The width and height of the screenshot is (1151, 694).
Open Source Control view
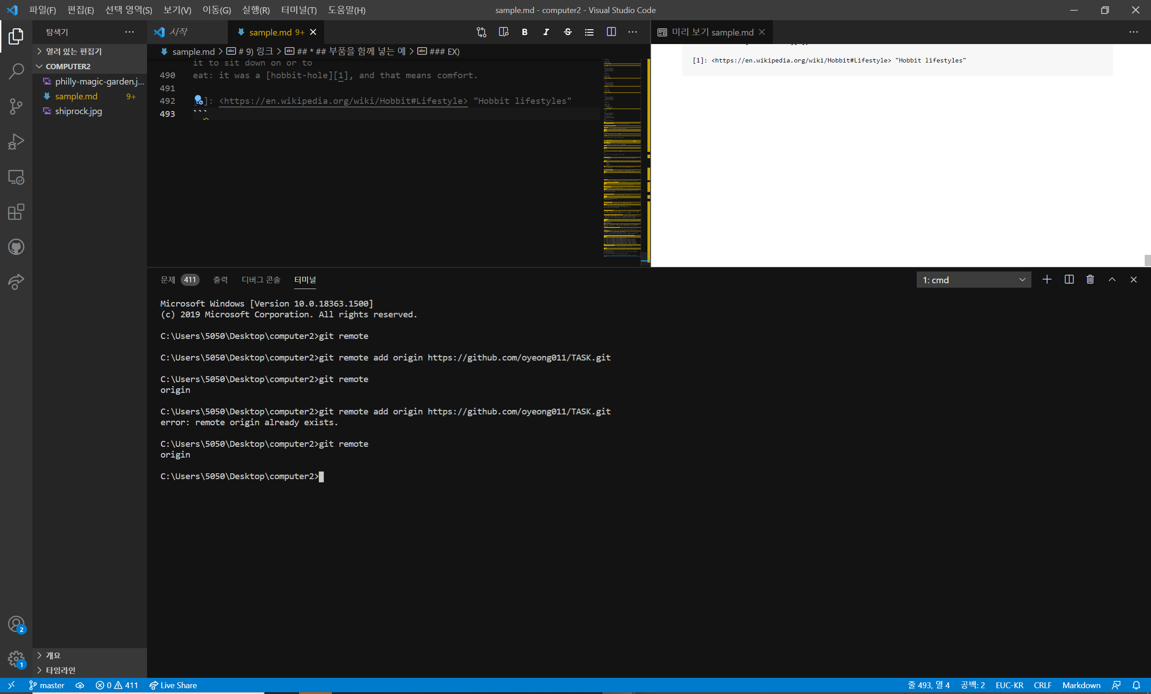pos(16,107)
